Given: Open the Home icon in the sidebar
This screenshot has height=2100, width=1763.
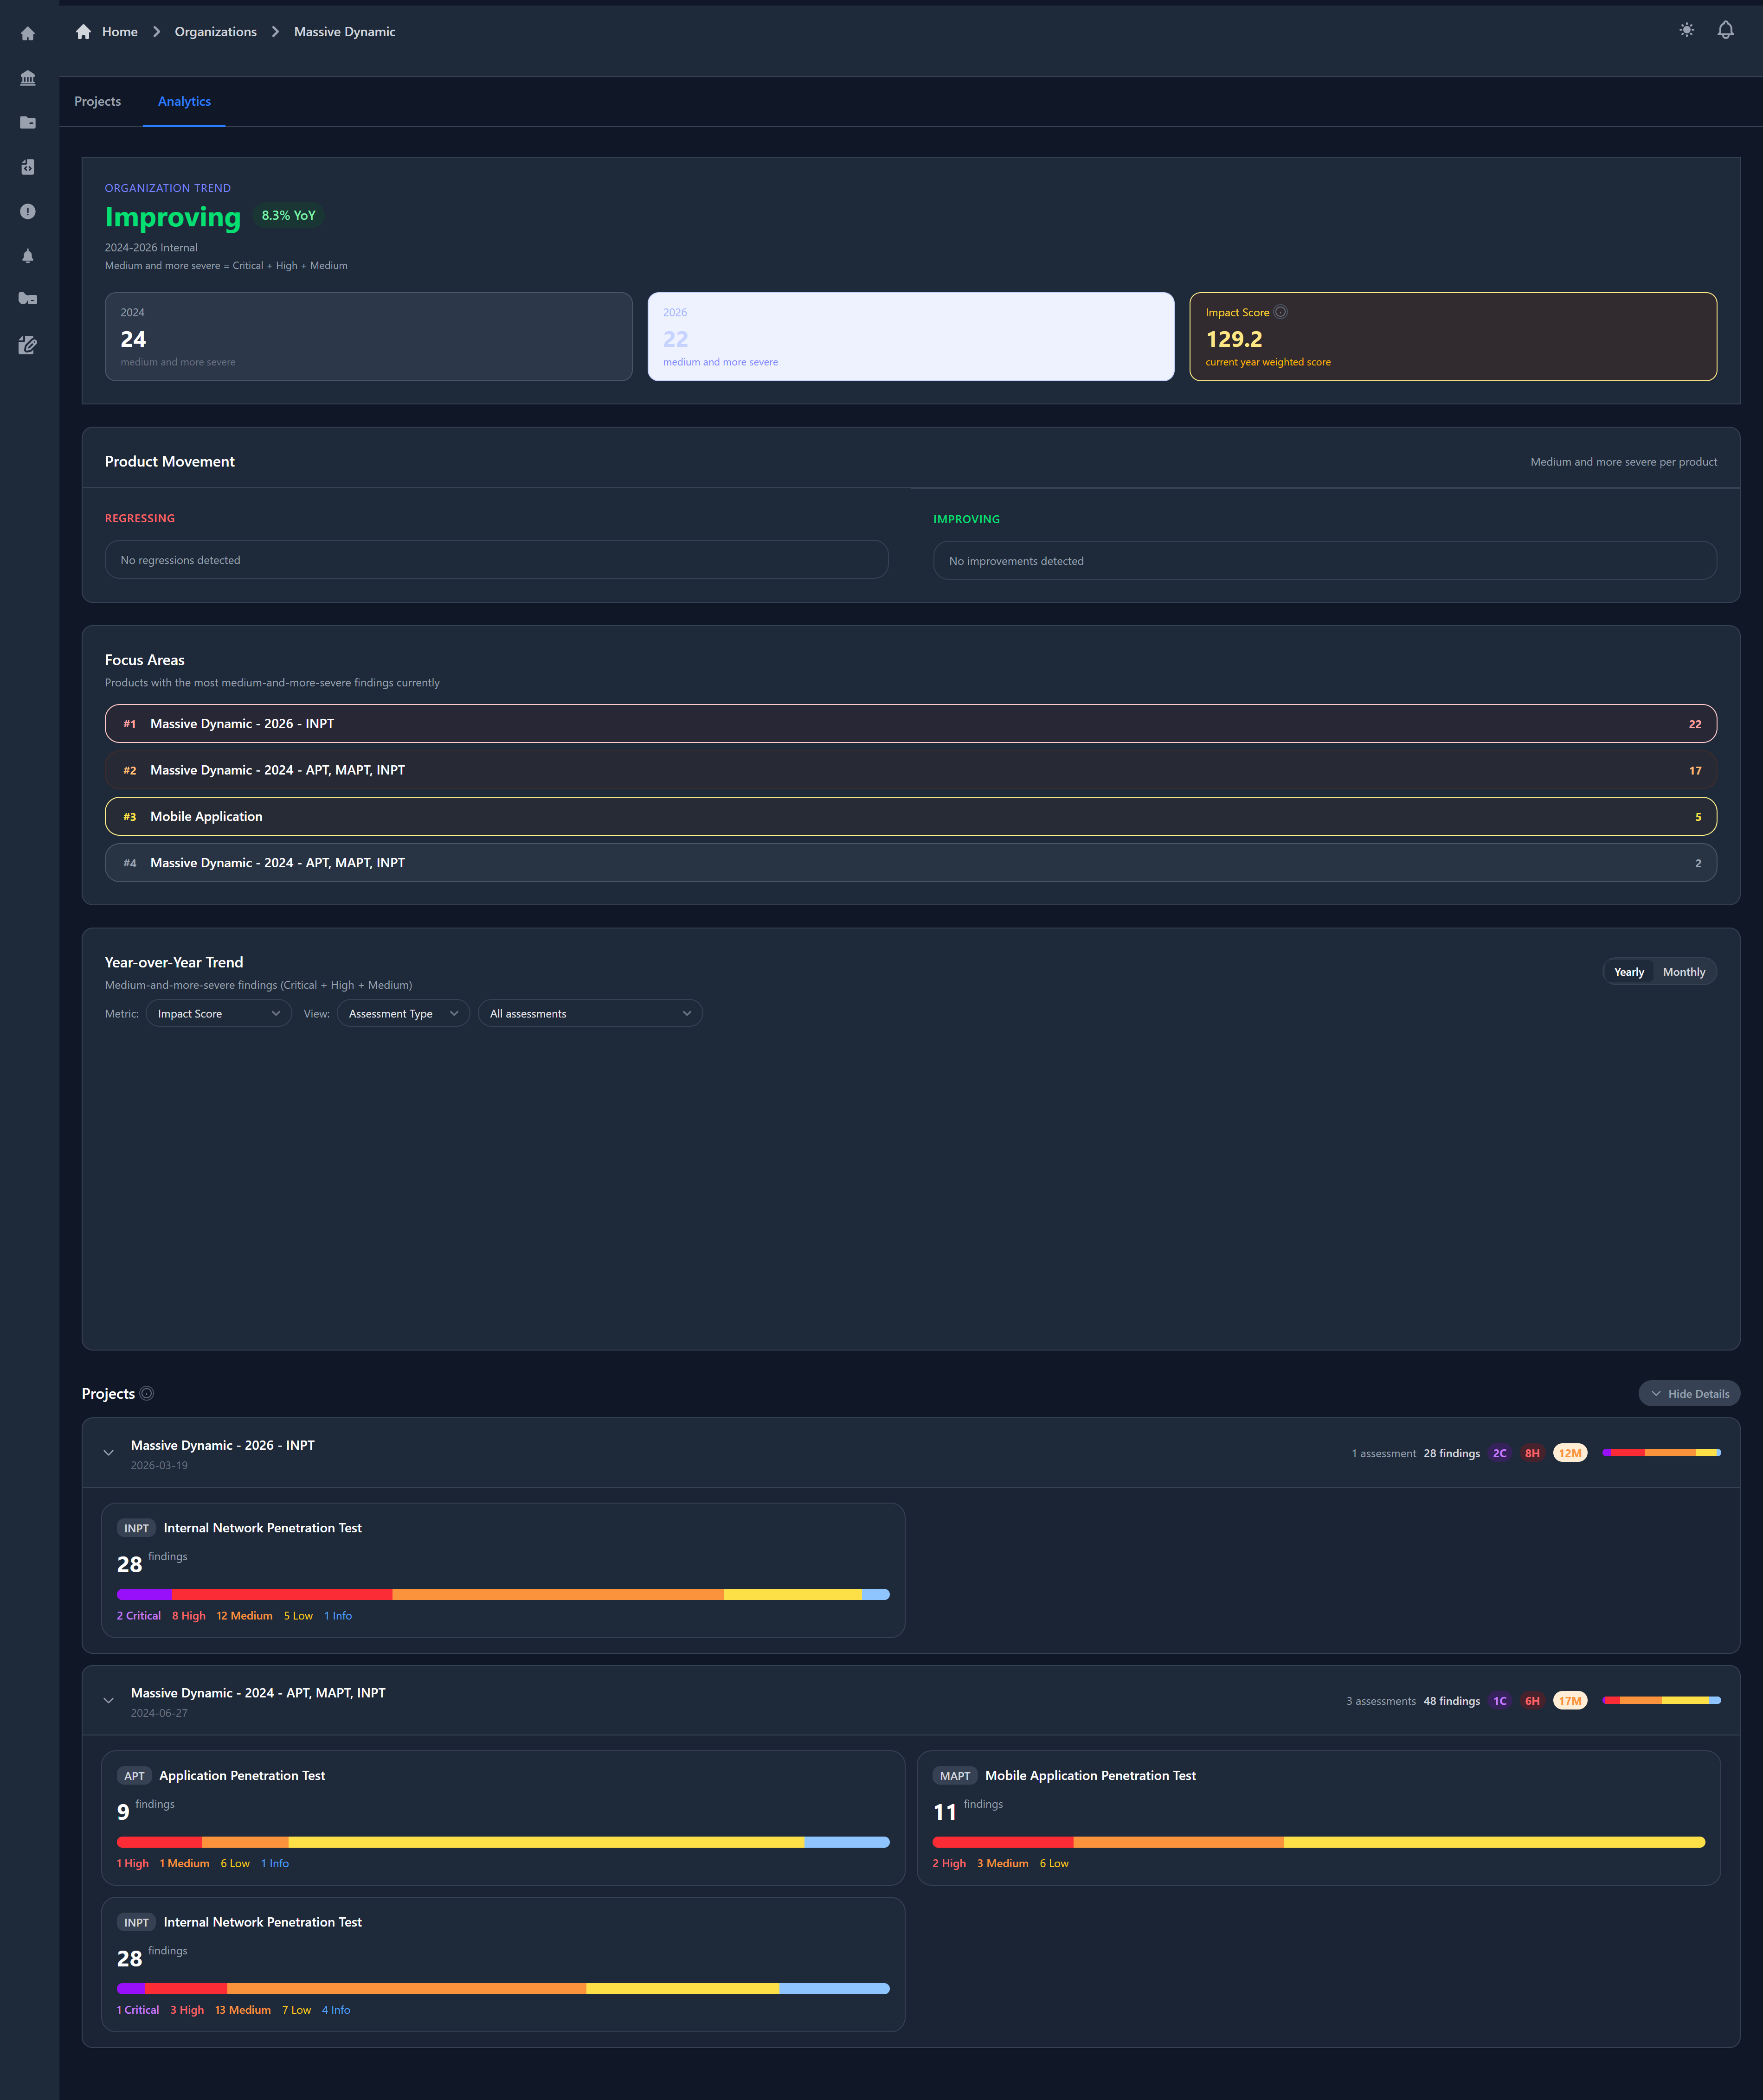Looking at the screenshot, I should (x=27, y=33).
